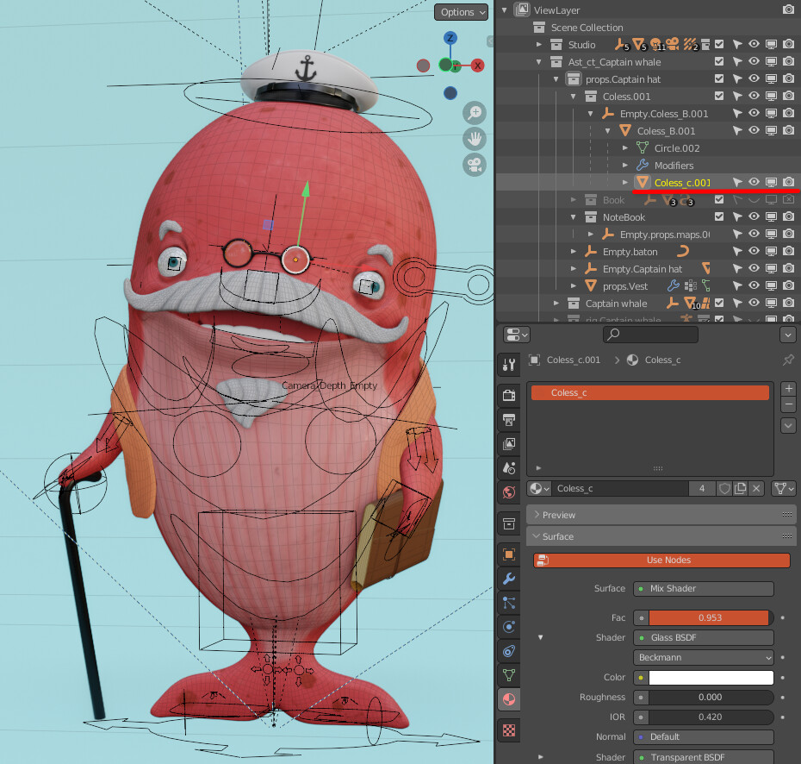Click the viewport zoom magnifier icon

475,112
